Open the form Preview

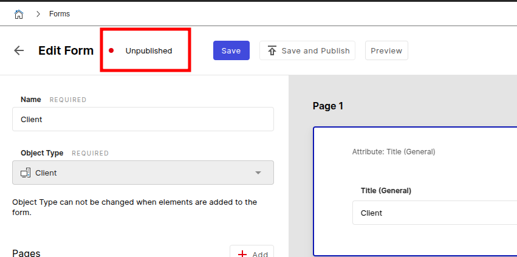coord(386,50)
